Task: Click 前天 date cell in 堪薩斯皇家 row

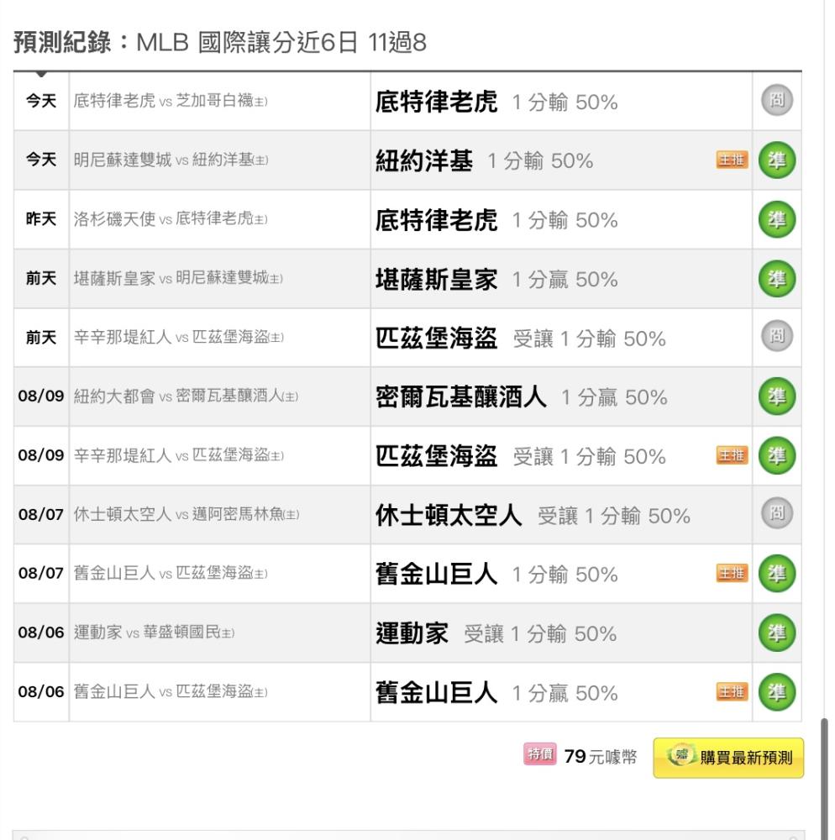Action: (41, 279)
